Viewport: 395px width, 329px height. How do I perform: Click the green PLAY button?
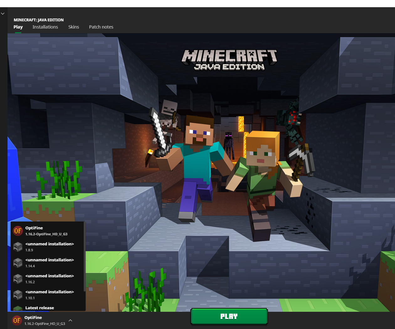229,316
